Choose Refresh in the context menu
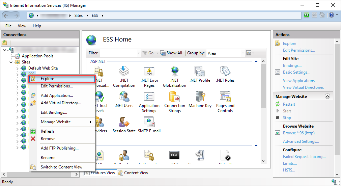 tap(62, 131)
